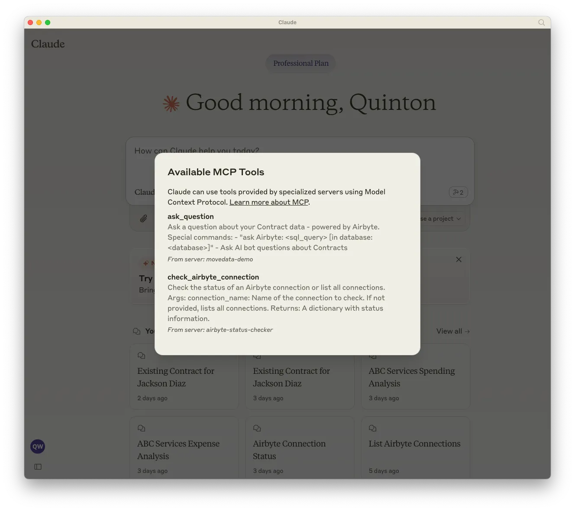This screenshot has height=511, width=575.
Task: Expand the use a project dropdown
Action: point(442,219)
